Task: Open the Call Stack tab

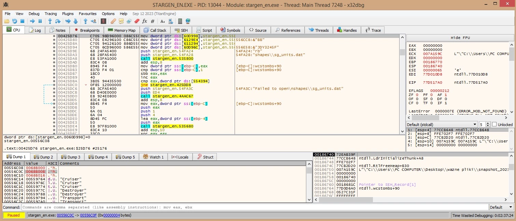Action: coord(155,30)
